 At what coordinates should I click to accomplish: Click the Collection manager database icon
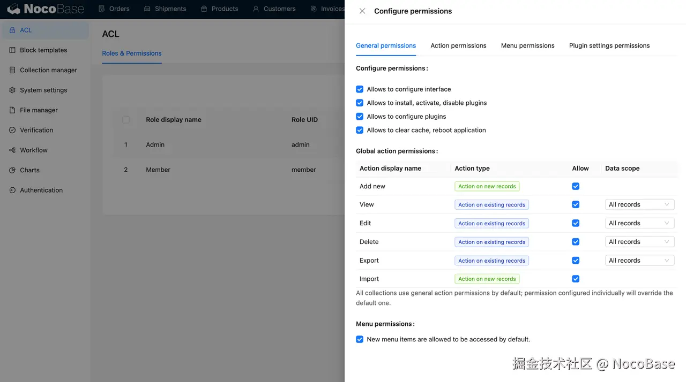[12, 70]
